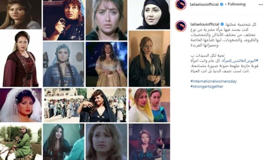This screenshot has height=160, width=266.
Task: Open lailaelouiofficial username in the header
Action: (x=204, y=4)
